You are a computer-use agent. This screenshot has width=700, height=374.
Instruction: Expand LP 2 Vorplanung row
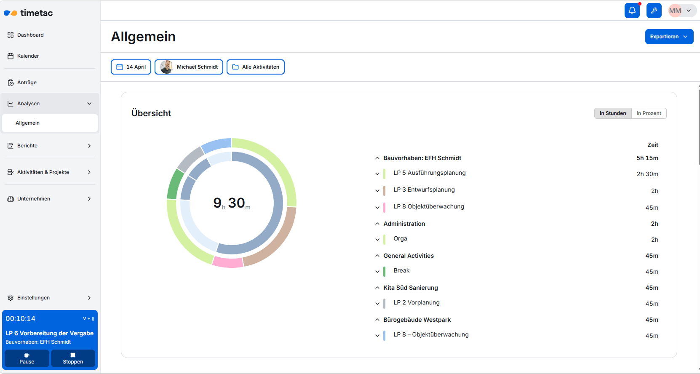pos(377,303)
